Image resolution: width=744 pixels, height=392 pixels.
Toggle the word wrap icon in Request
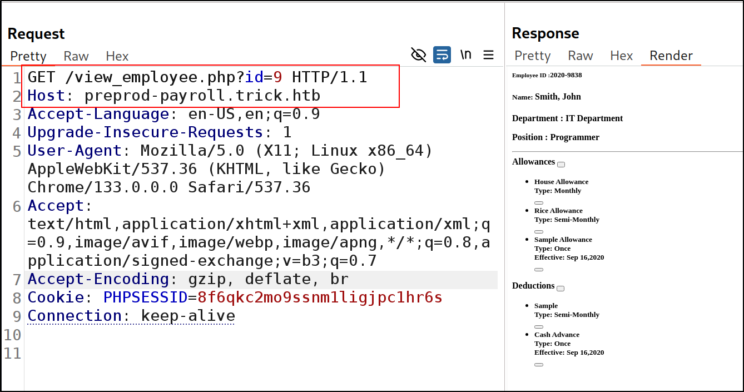coord(442,54)
